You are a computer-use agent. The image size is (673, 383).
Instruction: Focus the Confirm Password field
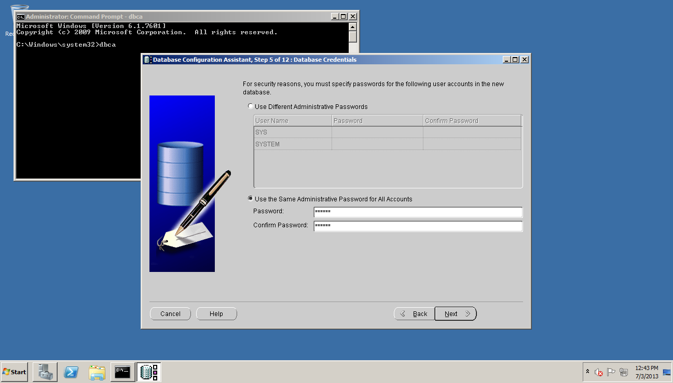[x=417, y=226]
